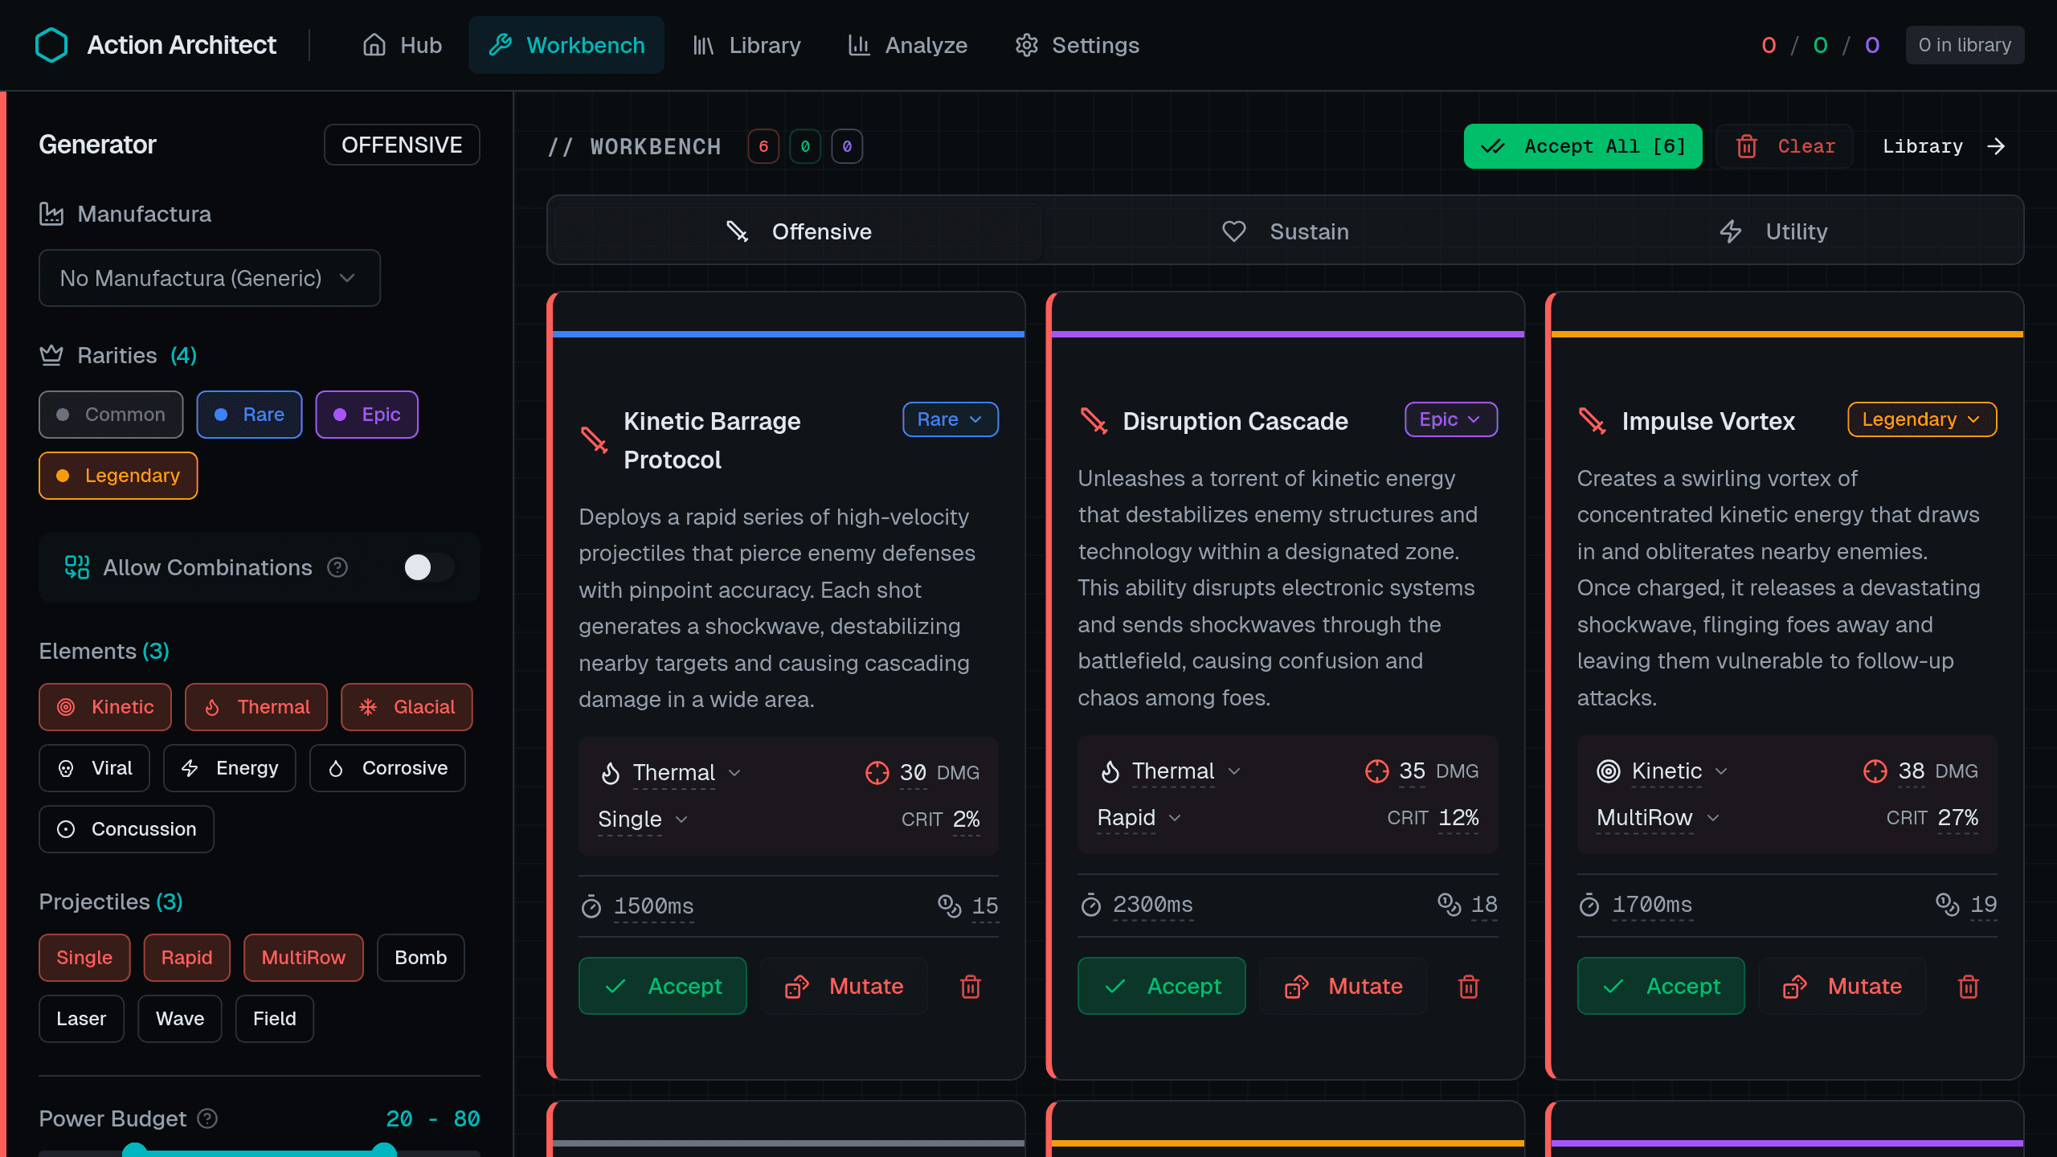Click the Action Architect hexagon logo
The width and height of the screenshot is (2057, 1157).
tap(51, 45)
